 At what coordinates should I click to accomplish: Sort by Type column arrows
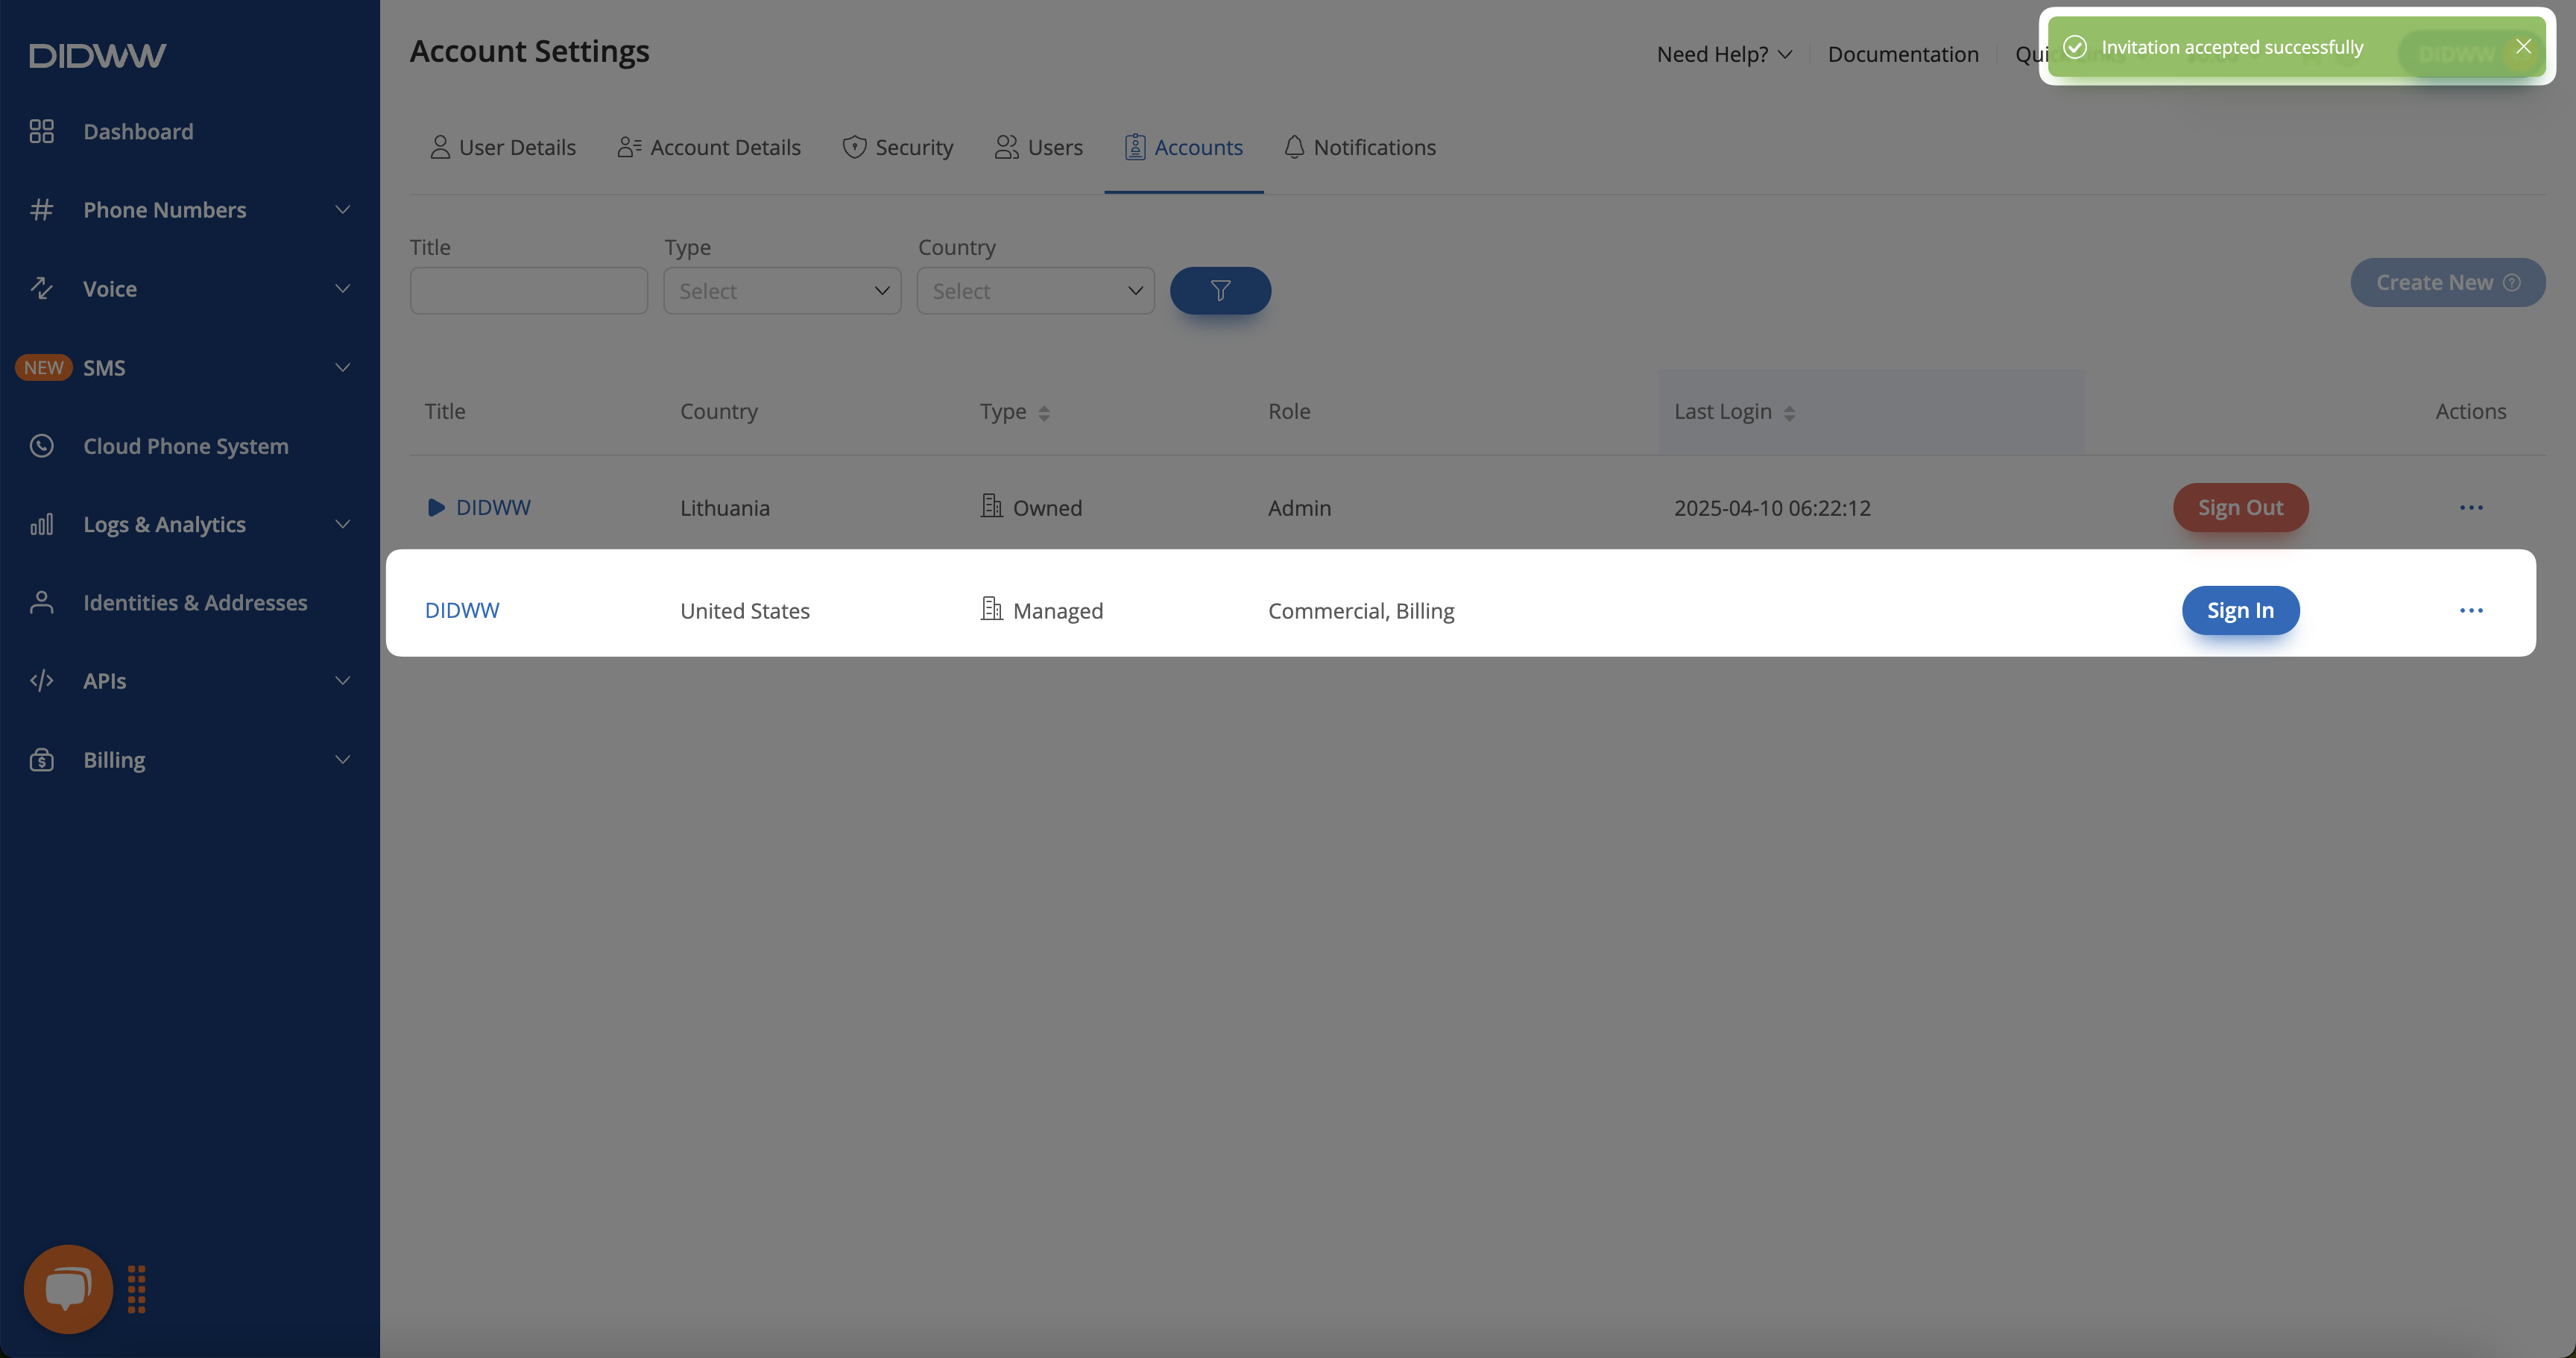[x=1043, y=413]
